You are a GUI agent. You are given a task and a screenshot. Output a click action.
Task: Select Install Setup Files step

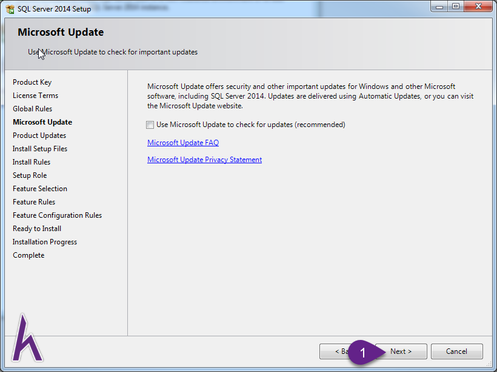40,149
